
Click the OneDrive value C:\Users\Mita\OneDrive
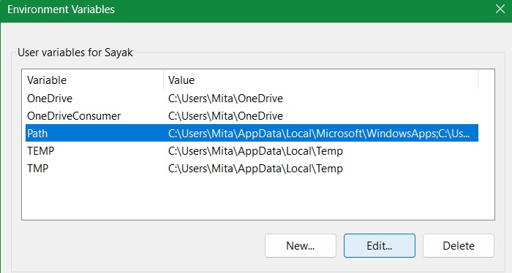[x=225, y=99]
